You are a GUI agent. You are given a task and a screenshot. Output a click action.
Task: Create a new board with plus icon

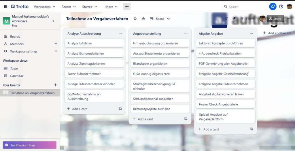[x=56, y=85]
